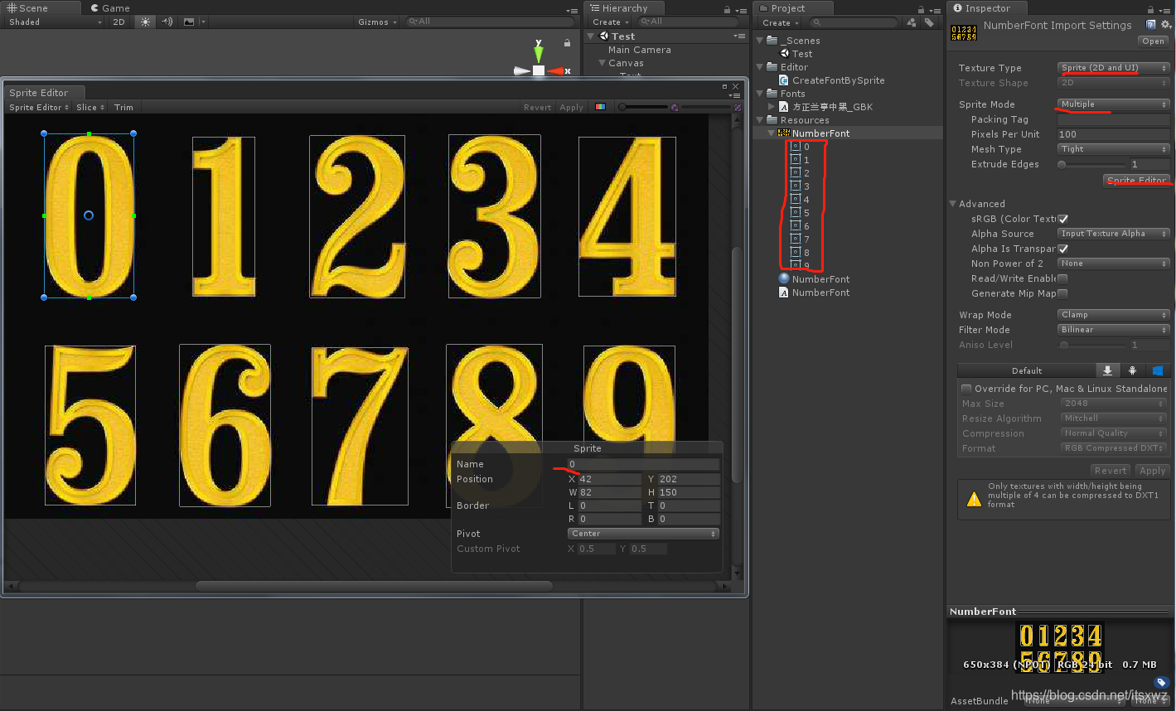Enable Override for PC, Mac & Linux Standalone
1176x711 pixels.
(x=966, y=389)
